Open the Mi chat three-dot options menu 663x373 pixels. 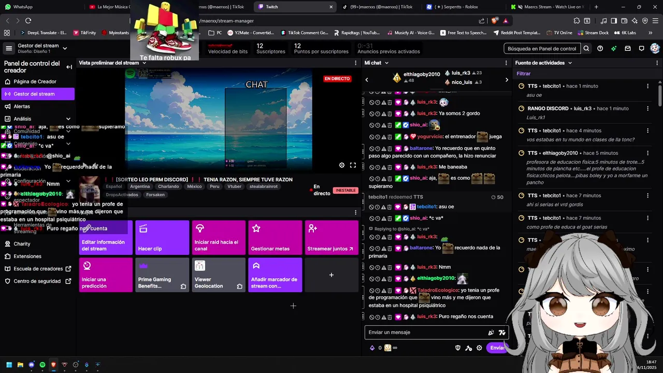(x=506, y=63)
